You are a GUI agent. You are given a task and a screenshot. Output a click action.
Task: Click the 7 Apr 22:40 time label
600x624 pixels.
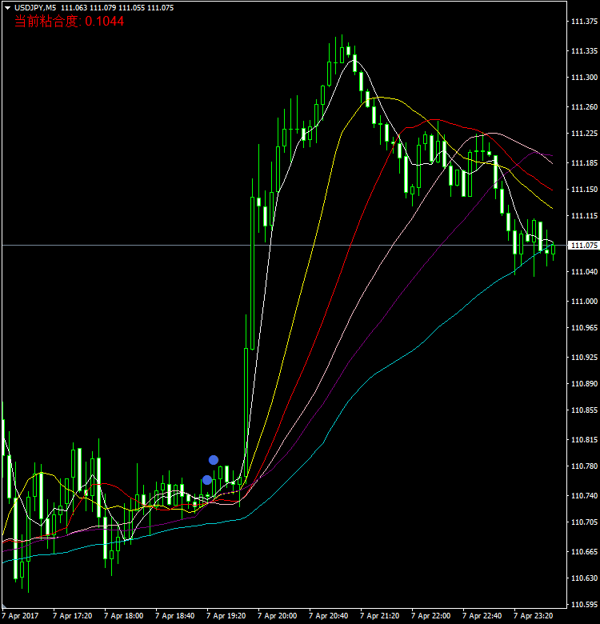[482, 616]
